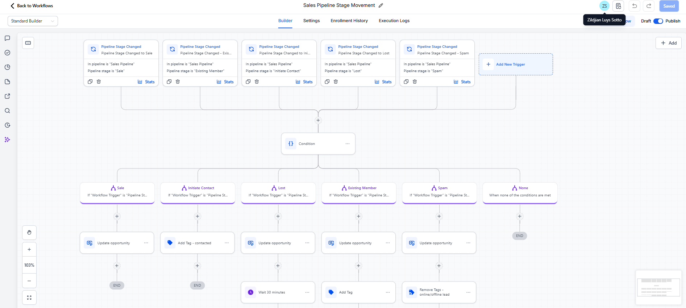Click the Publish label
Image resolution: width=686 pixels, height=308 pixels.
[x=673, y=21]
